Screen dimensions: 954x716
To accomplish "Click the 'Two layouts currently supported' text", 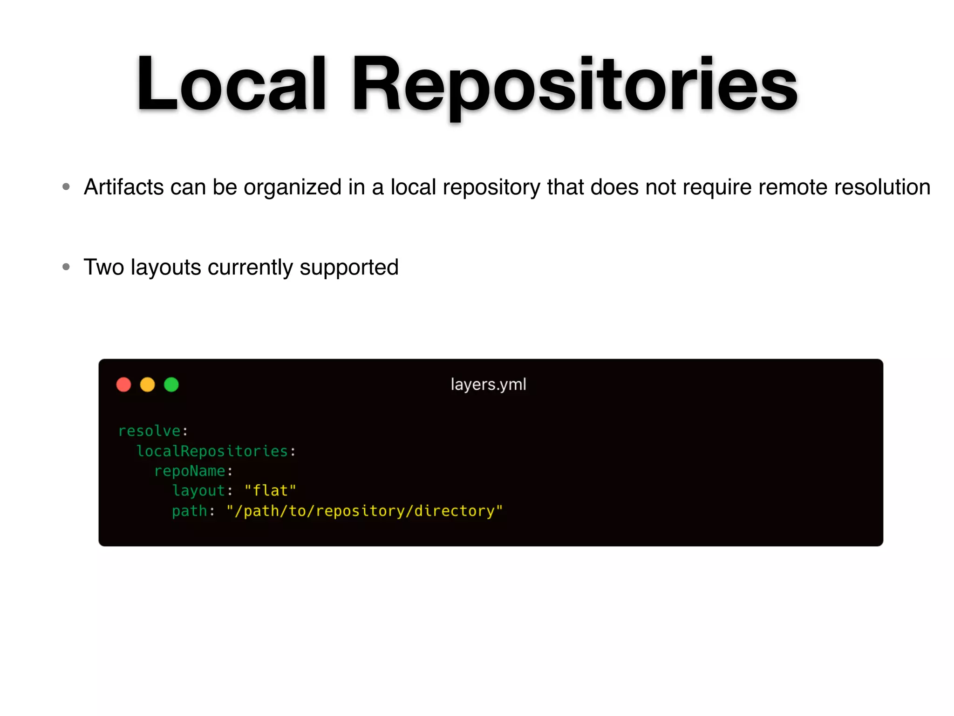I will coord(241,268).
